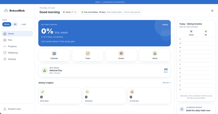Click the 'Jimmy' label in blue banner corner
The width and height of the screenshot is (218, 114).
coord(165,24)
